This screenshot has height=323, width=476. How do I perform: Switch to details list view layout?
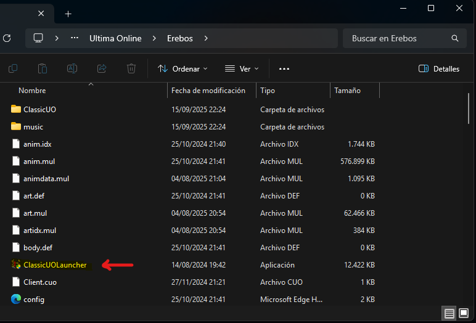pyautogui.click(x=449, y=313)
